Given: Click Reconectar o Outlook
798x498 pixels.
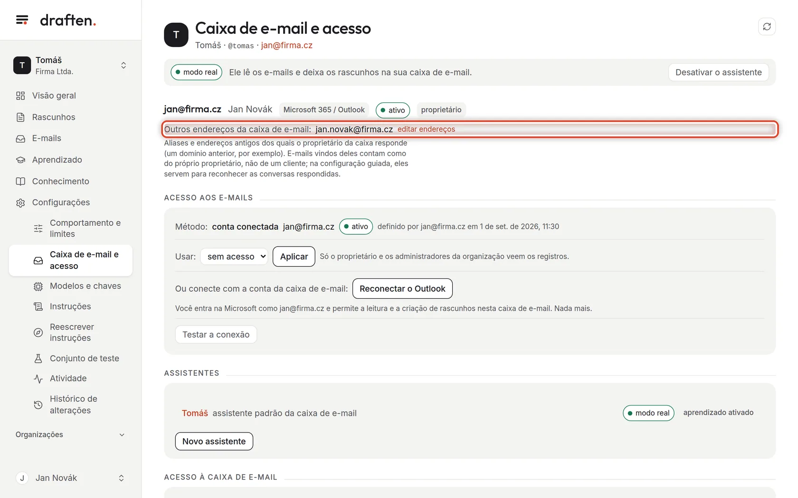Looking at the screenshot, I should click(402, 289).
